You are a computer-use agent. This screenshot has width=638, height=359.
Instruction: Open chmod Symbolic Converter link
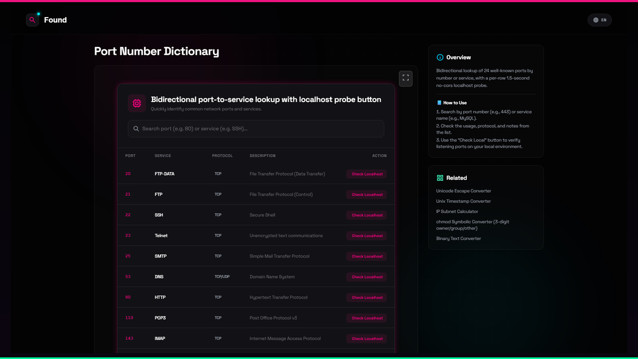(473, 225)
